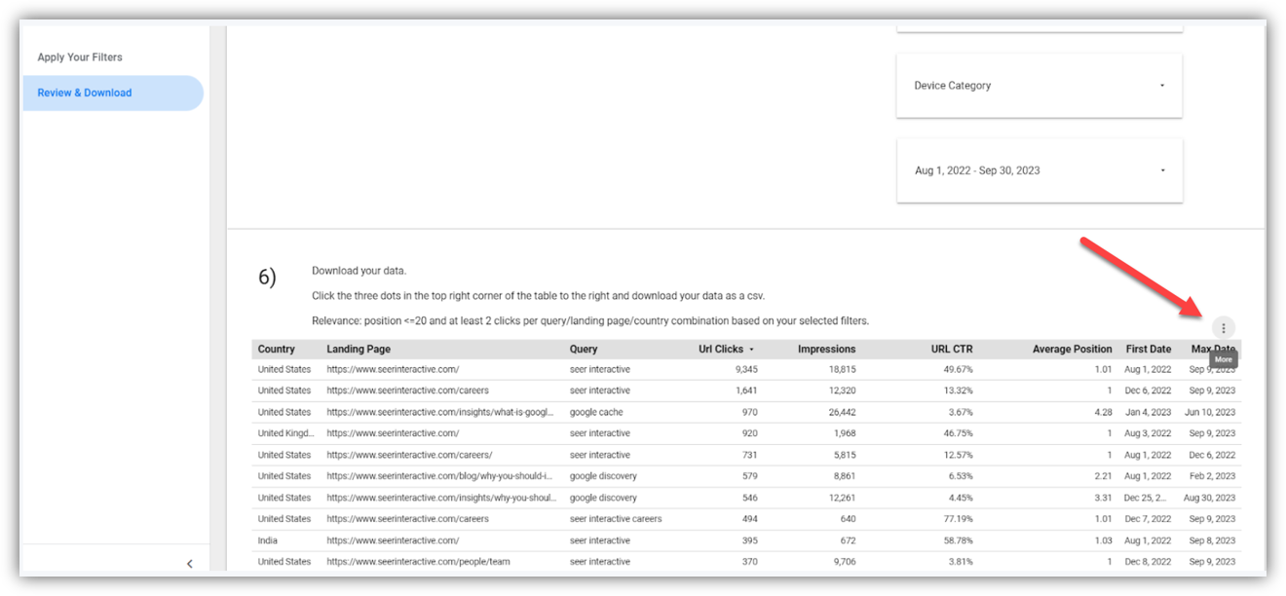Click the URL CTR column header

951,350
